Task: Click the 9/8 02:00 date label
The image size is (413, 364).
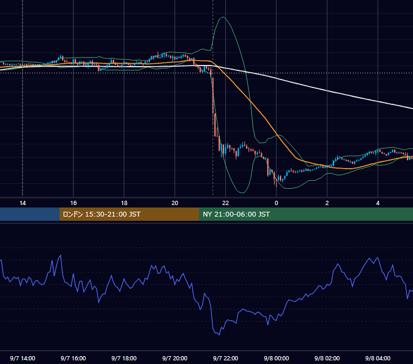Action: [x=327, y=359]
